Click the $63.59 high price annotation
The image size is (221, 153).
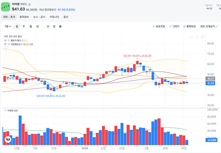[137, 56]
